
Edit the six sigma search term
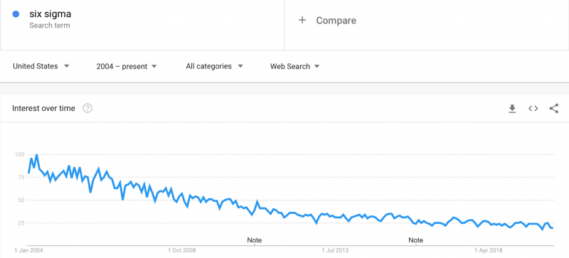click(50, 14)
